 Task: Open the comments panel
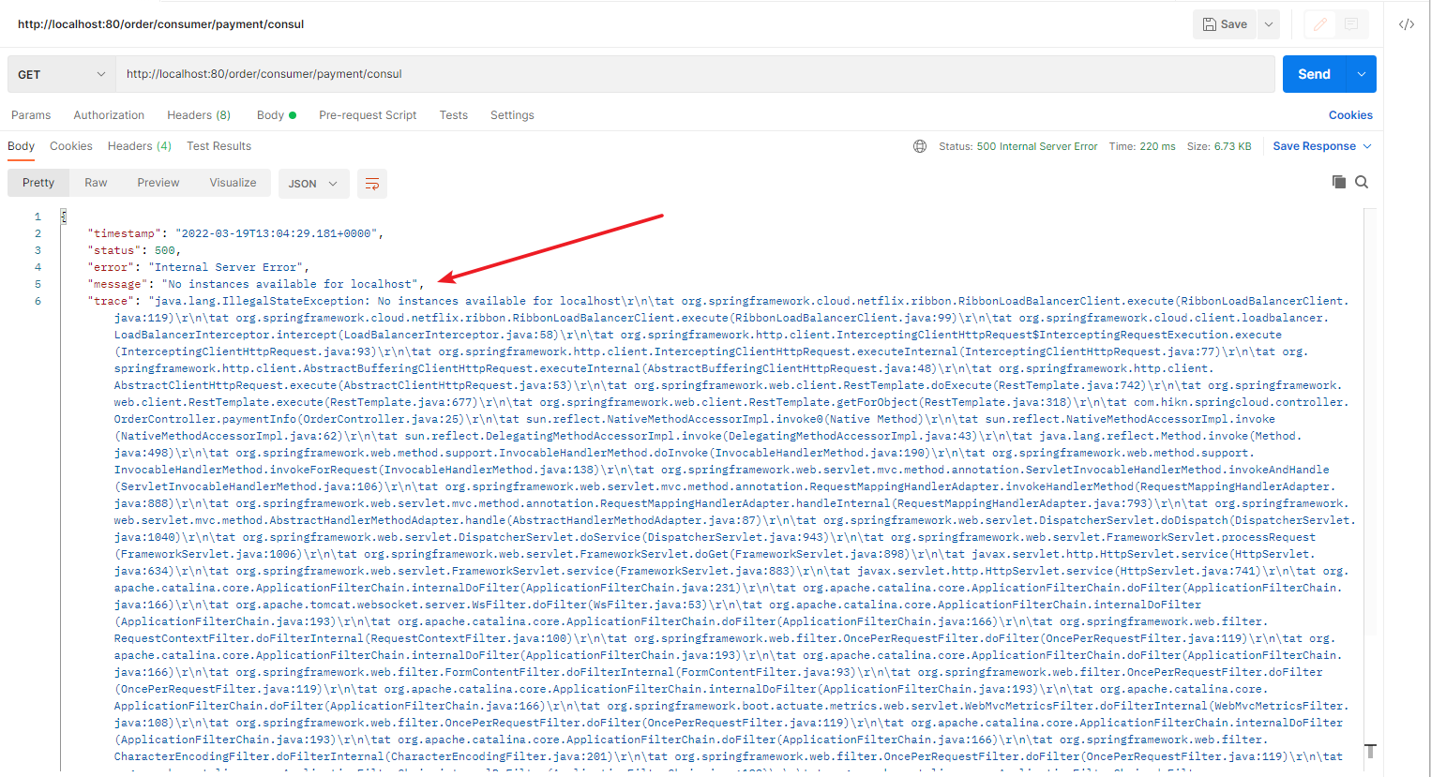tap(1352, 23)
